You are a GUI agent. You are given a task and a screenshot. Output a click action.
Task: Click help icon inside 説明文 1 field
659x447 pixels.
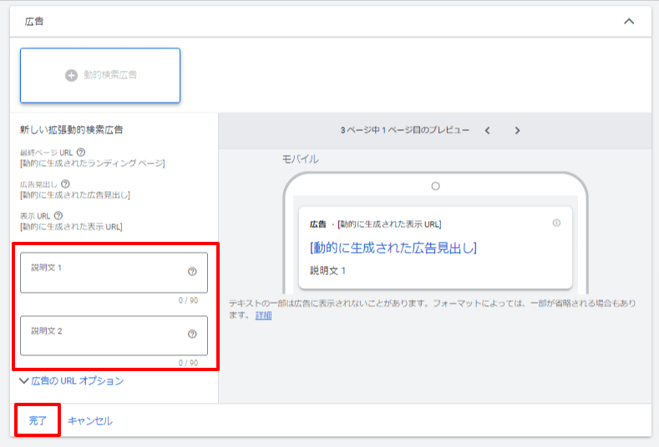coord(192,272)
